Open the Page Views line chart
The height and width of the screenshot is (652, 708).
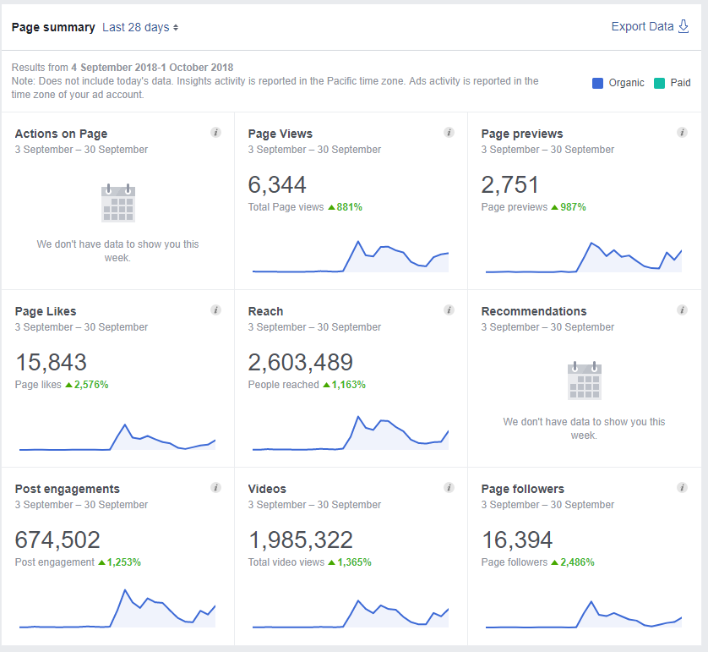click(351, 256)
